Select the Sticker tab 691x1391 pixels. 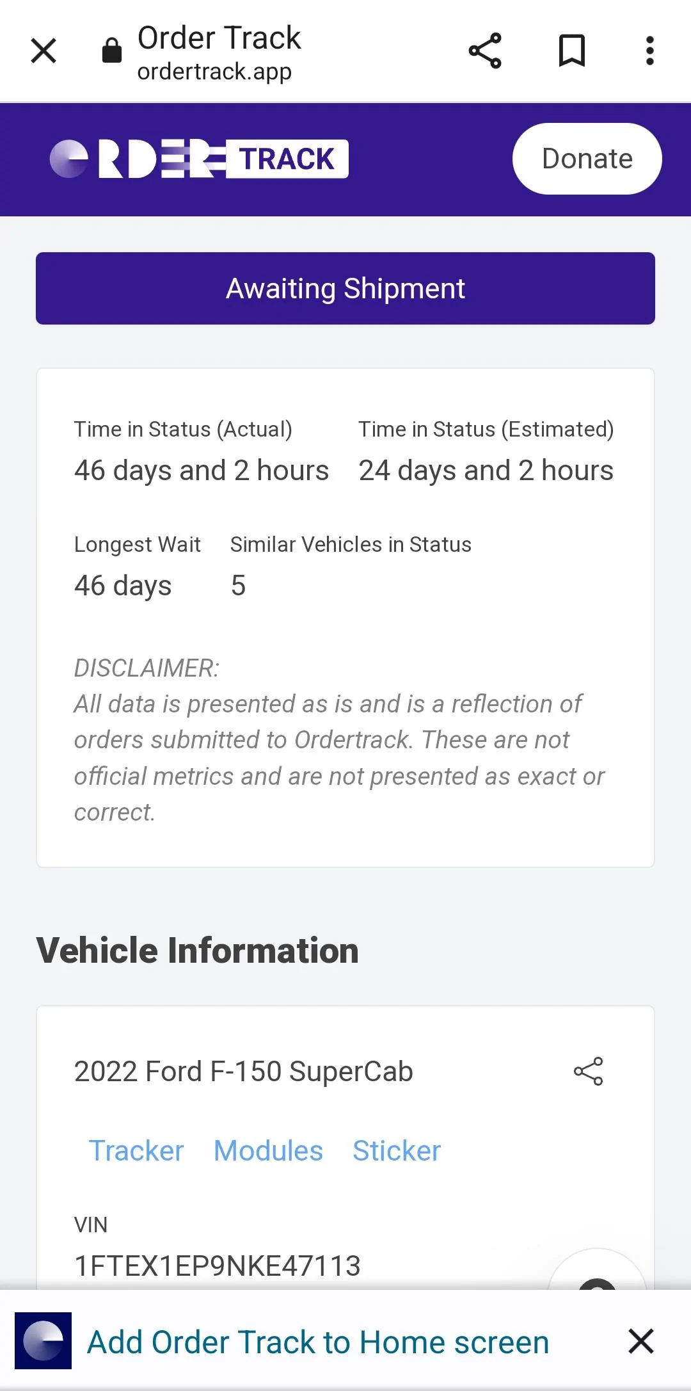point(397,1150)
